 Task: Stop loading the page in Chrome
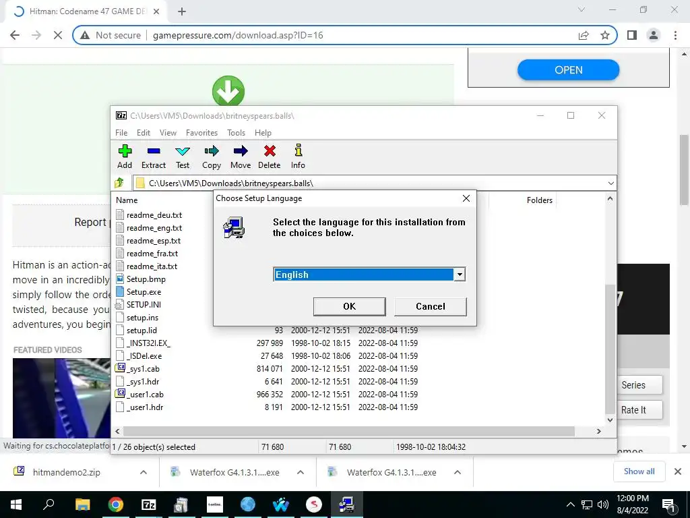pyautogui.click(x=58, y=35)
